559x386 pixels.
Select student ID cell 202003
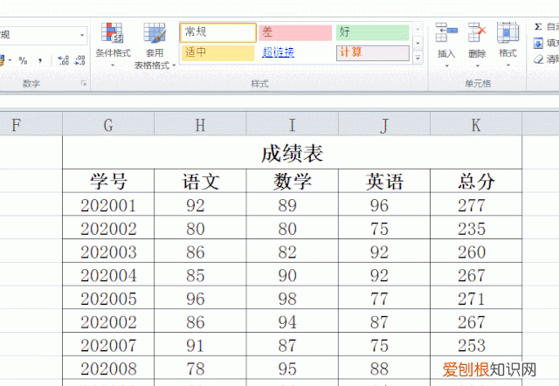pos(108,252)
